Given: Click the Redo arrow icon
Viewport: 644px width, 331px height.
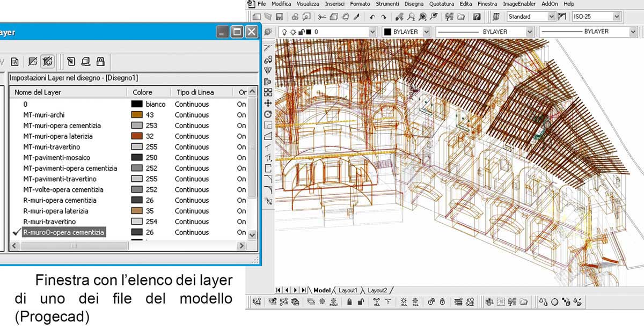Looking at the screenshot, I should tap(384, 17).
